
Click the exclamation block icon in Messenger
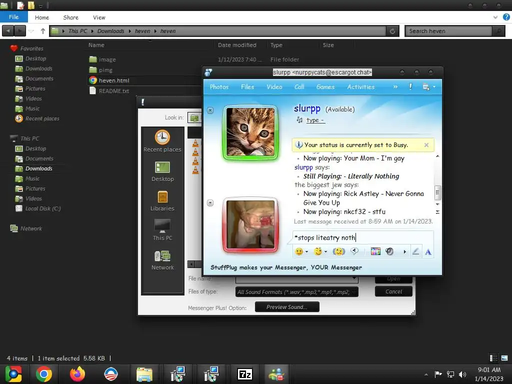coord(410,86)
